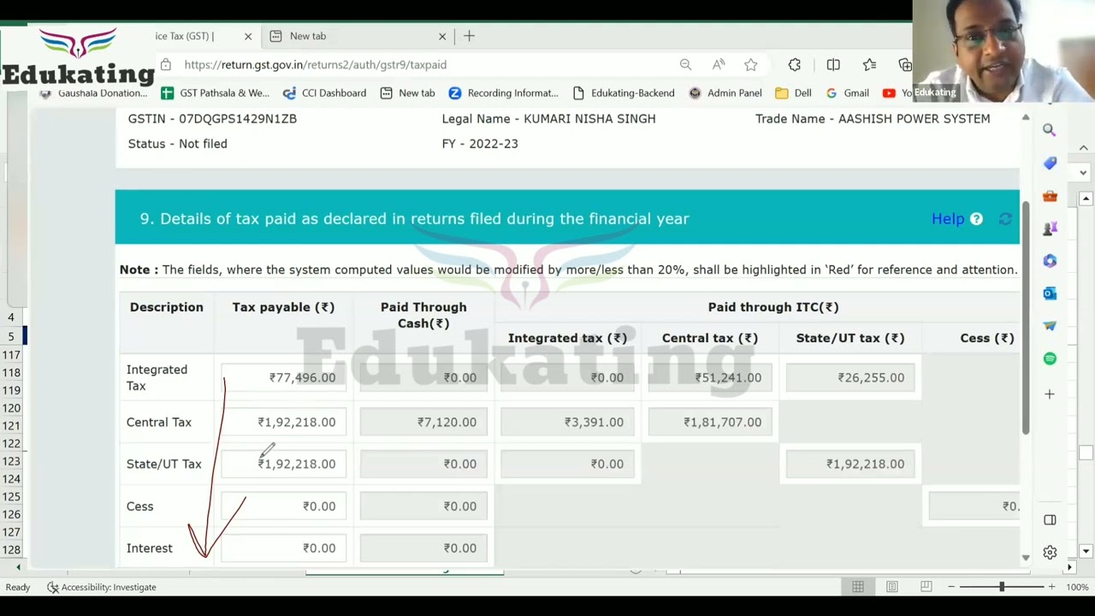Edit Central Tax payable field ₹1,92,218.00
Image resolution: width=1095 pixels, height=616 pixels.
tap(284, 422)
